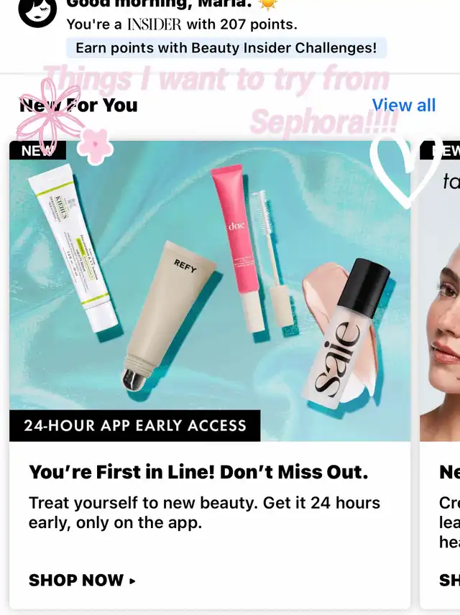This screenshot has height=615, width=460.
Task: Tap the INSIDER points status text
Action: coord(182,24)
